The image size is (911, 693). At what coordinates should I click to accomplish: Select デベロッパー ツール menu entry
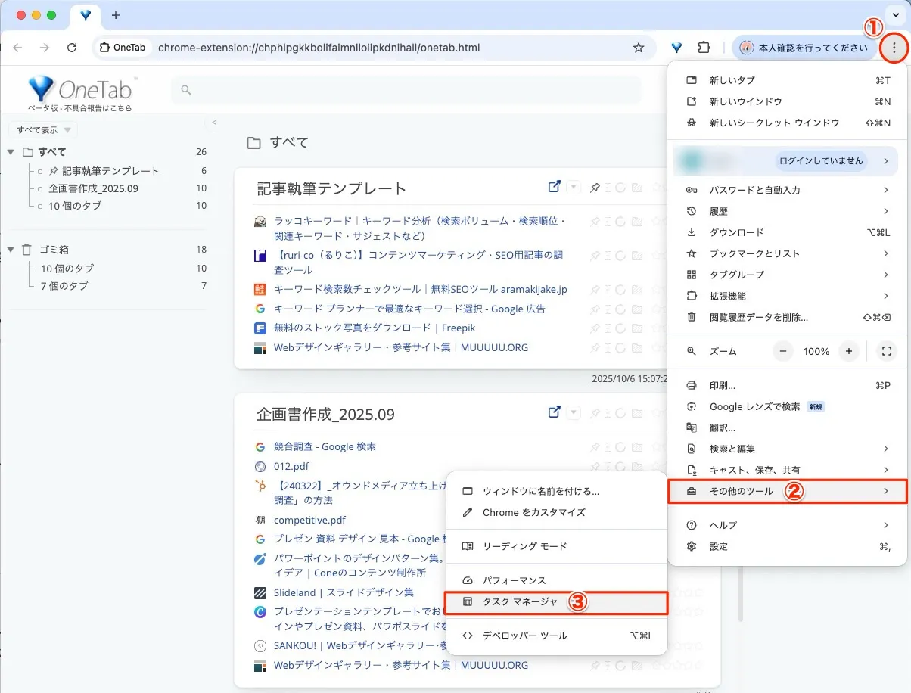click(524, 636)
